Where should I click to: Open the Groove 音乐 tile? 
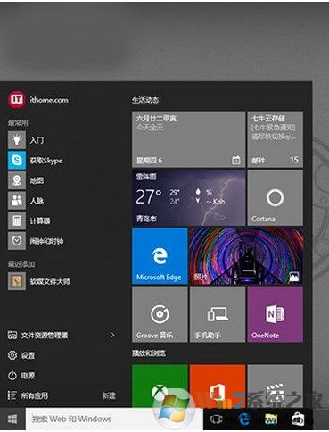[160, 314]
